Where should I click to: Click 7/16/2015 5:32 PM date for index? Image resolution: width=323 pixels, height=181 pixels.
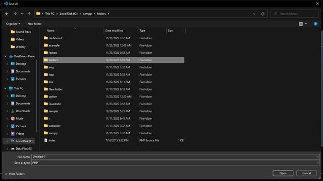(x=117, y=141)
